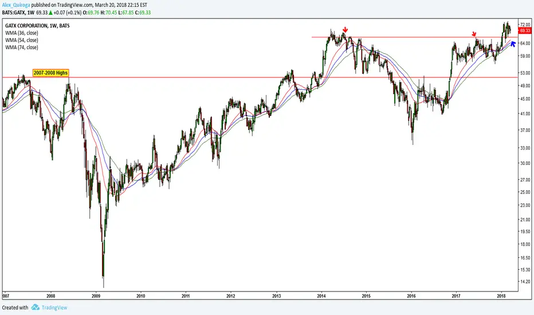Click the '16.50' price axis label
This screenshot has width=534, height=315.
[525, 258]
